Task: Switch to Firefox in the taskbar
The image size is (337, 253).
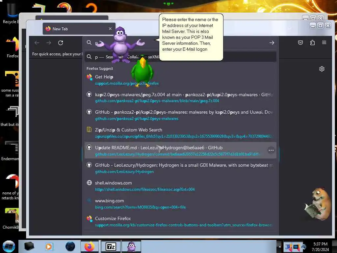Action: 90,246
